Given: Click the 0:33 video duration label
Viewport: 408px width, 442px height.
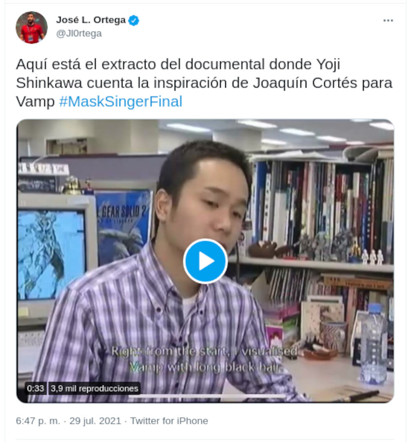Looking at the screenshot, I should [x=35, y=388].
